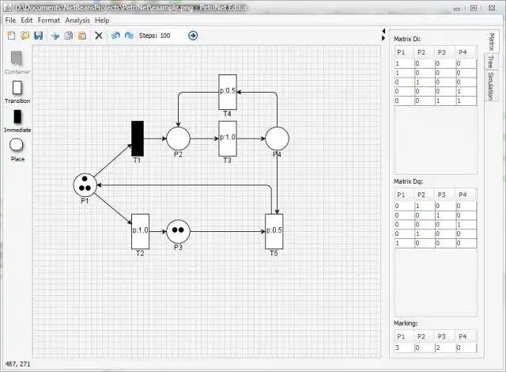This screenshot has height=372, width=506.
Task: Select the Transition palette tool
Action: coord(17,92)
